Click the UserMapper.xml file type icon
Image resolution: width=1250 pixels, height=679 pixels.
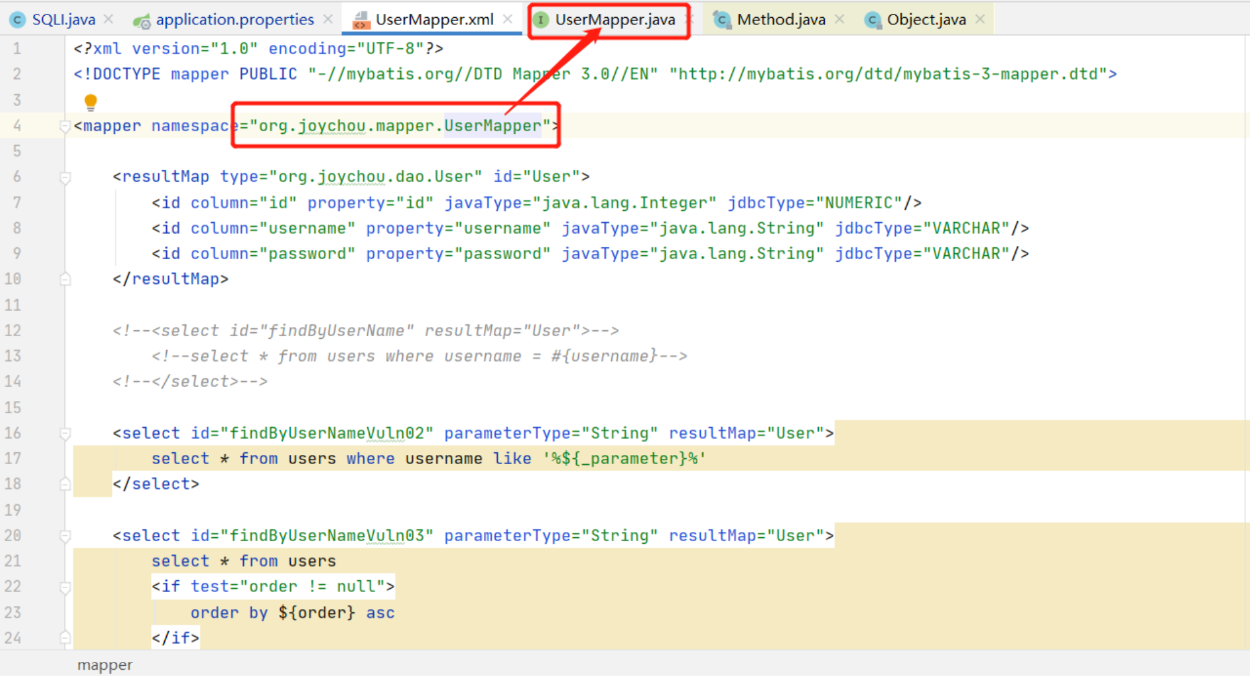(x=361, y=20)
